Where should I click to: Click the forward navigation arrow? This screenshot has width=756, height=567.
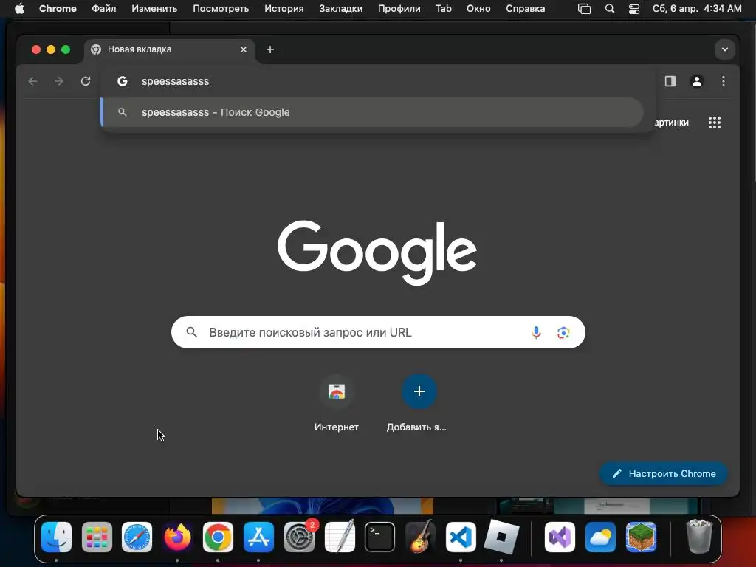point(59,81)
